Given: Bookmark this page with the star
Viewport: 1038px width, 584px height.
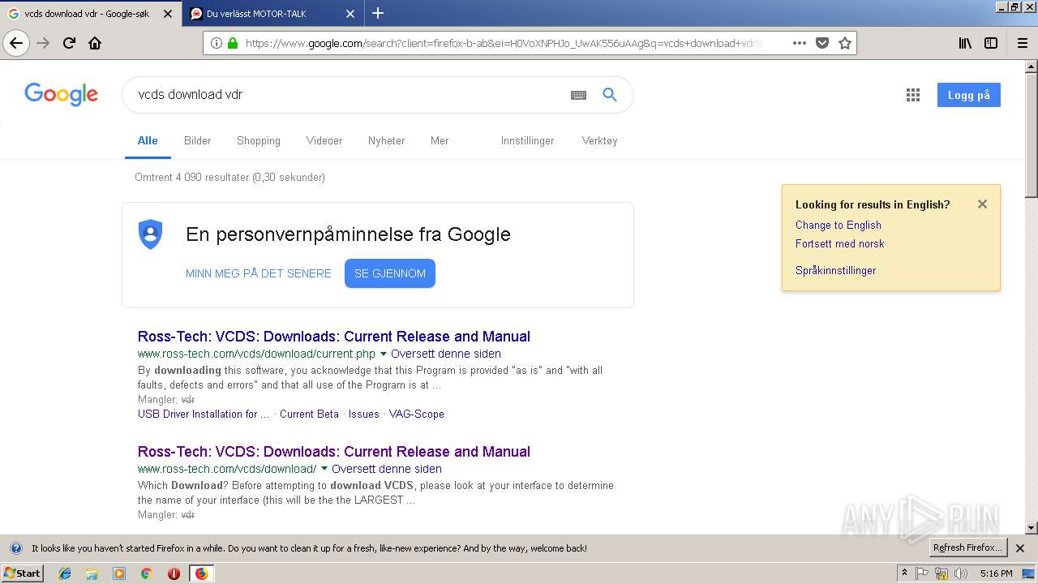Looking at the screenshot, I should click(845, 43).
